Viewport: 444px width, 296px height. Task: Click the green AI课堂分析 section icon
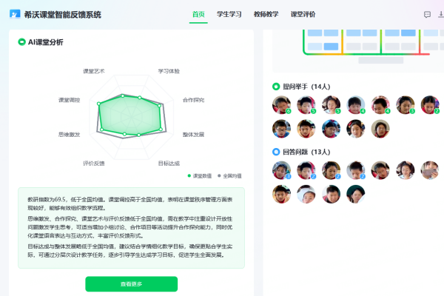pyautogui.click(x=21, y=42)
